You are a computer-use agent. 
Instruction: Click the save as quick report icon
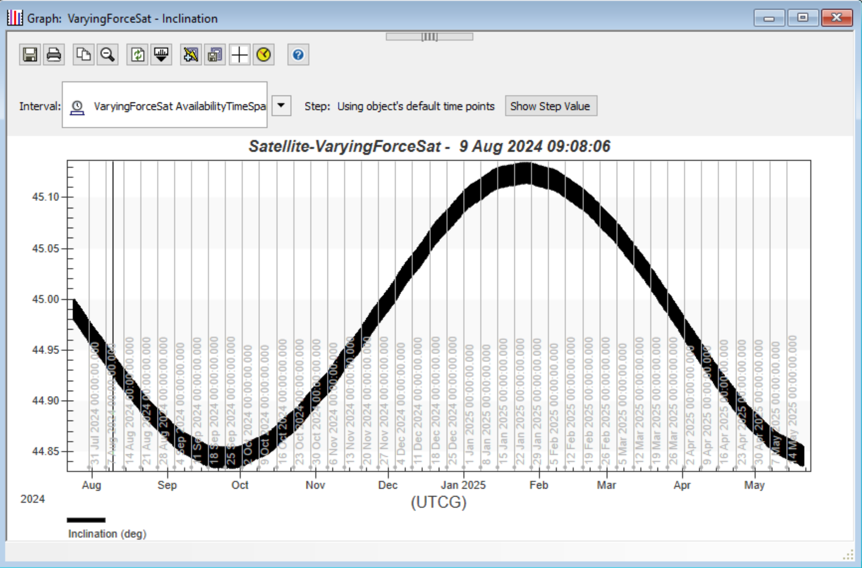click(x=215, y=54)
